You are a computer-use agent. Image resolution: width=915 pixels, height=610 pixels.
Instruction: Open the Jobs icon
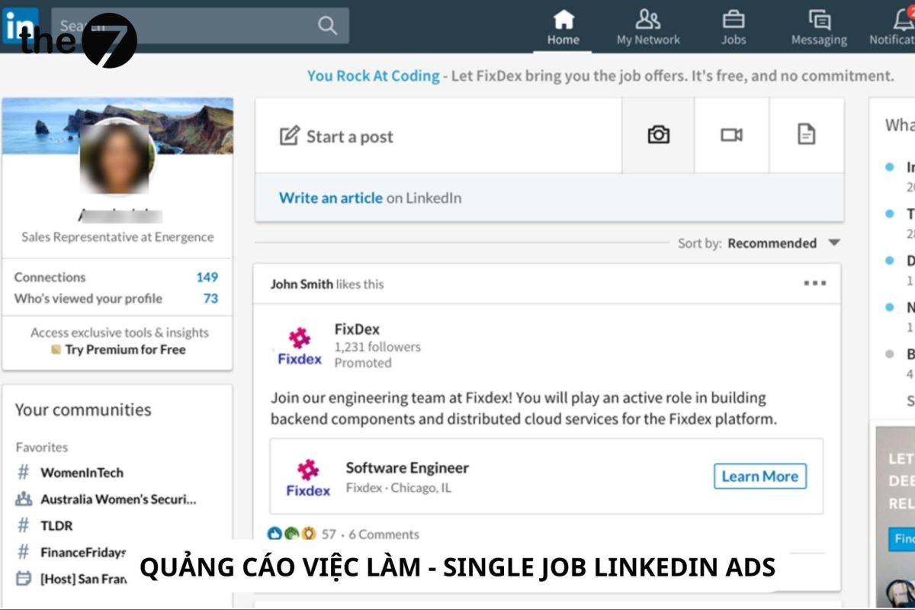[733, 24]
